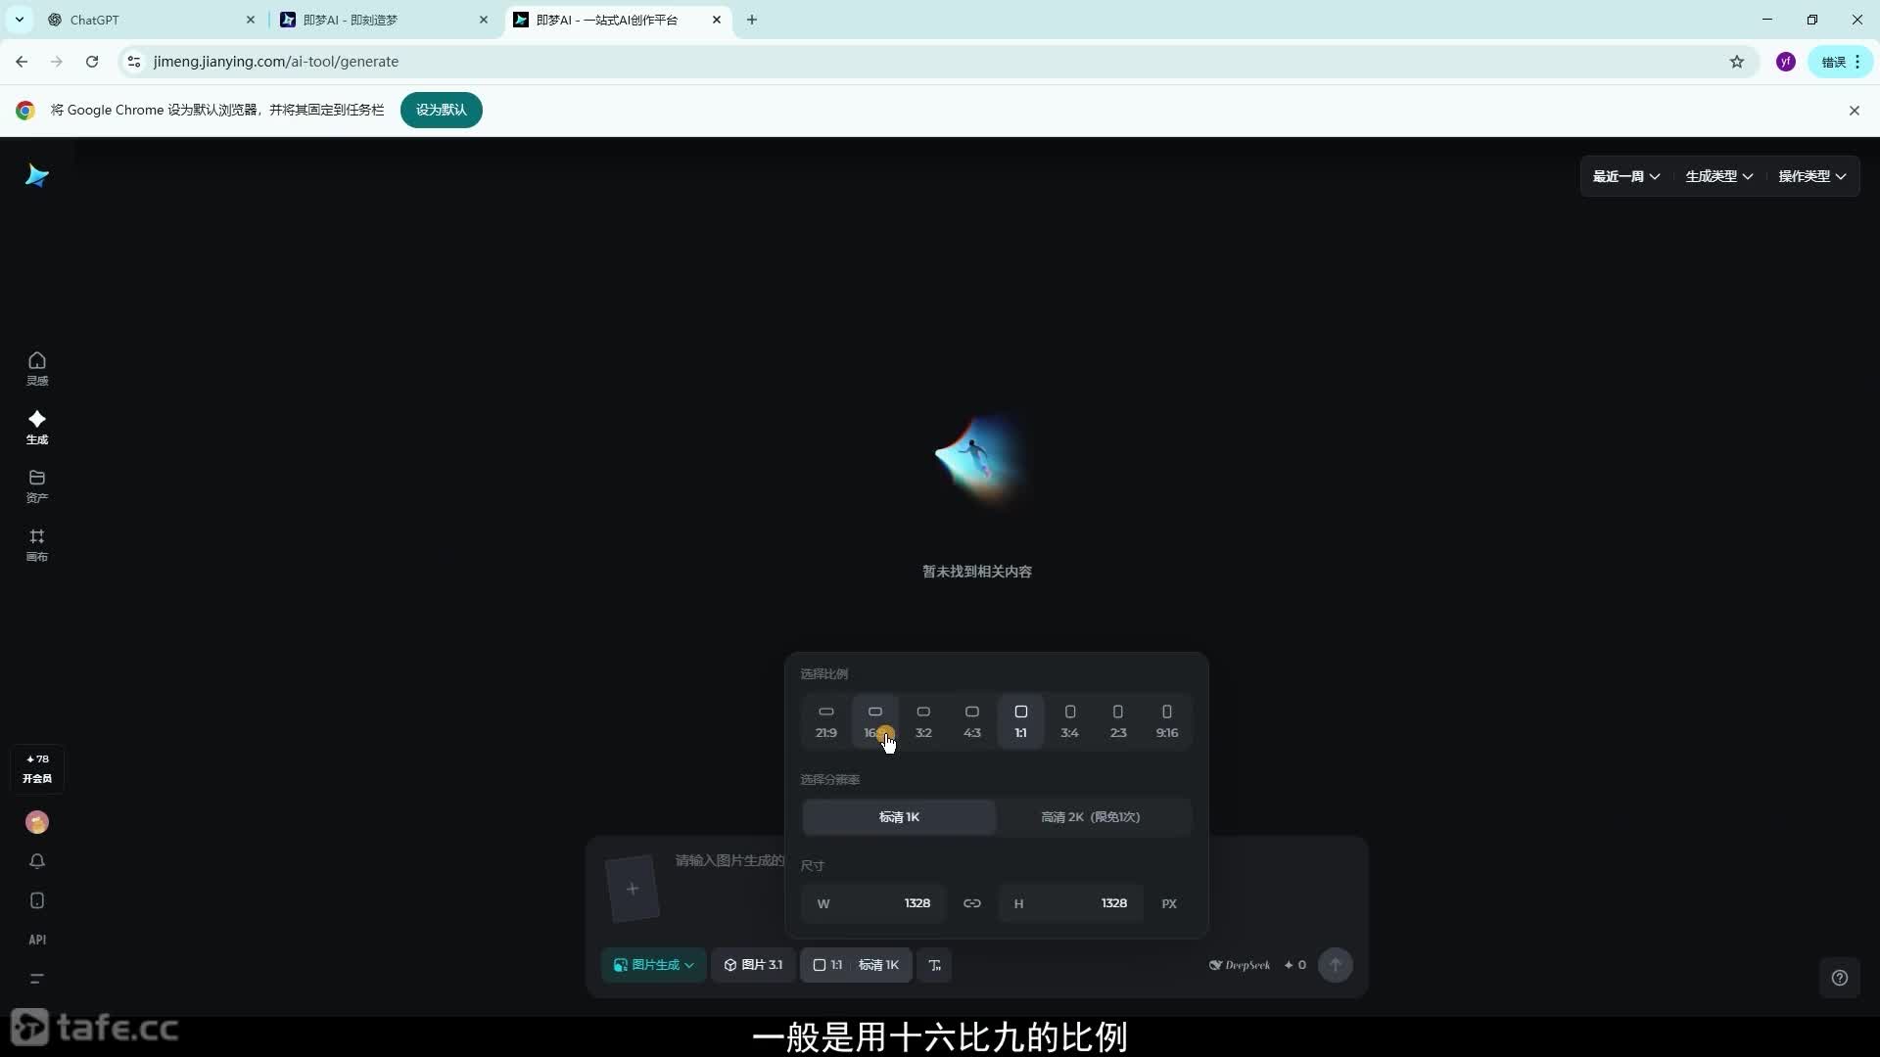
Task: Switch to the 即梦AI - 即刻造梦 tab
Action: (x=384, y=20)
